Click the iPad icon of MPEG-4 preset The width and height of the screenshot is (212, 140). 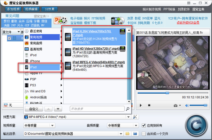click(68, 66)
